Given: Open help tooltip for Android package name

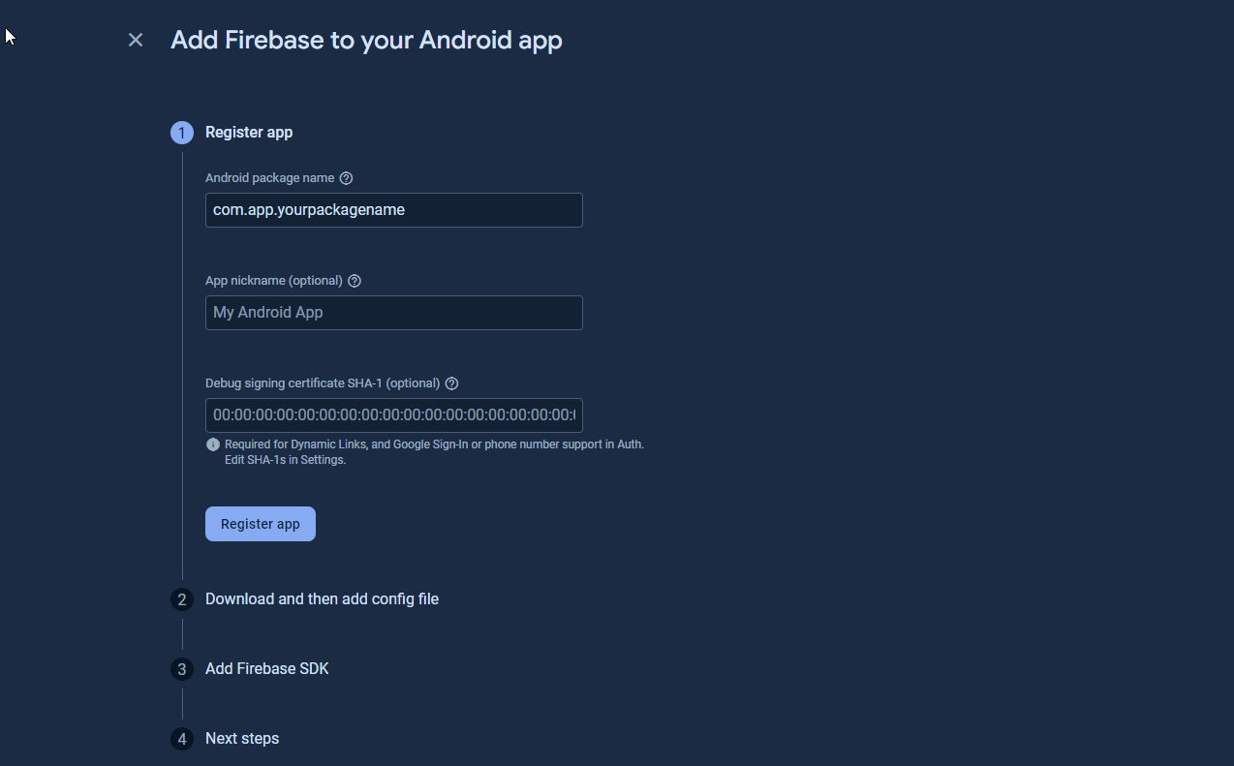Looking at the screenshot, I should [x=346, y=177].
